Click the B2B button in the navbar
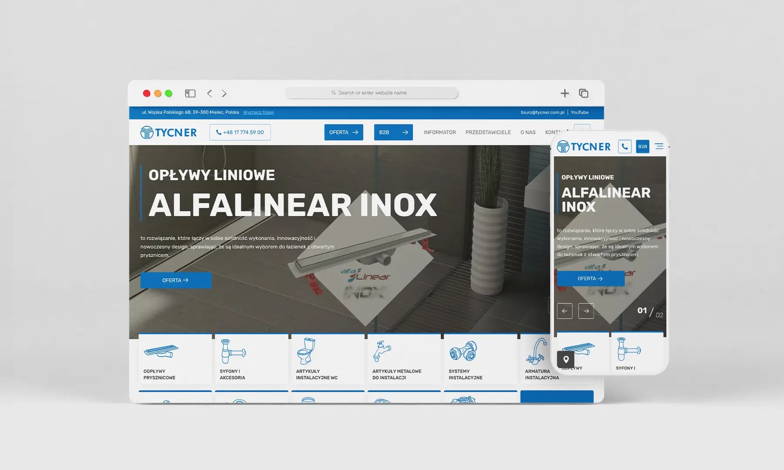The width and height of the screenshot is (784, 470). (x=393, y=132)
